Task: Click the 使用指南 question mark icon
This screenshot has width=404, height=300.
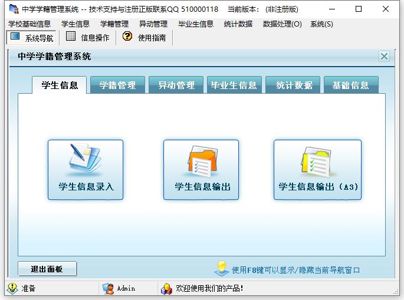Action: pyautogui.click(x=127, y=37)
